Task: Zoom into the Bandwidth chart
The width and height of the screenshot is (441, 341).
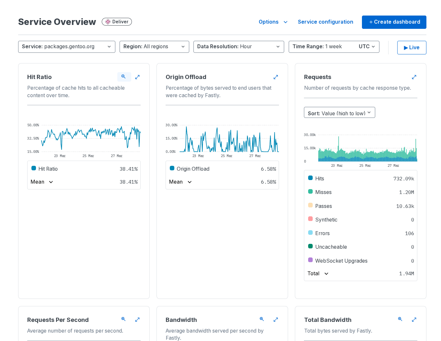Action: [262, 319]
